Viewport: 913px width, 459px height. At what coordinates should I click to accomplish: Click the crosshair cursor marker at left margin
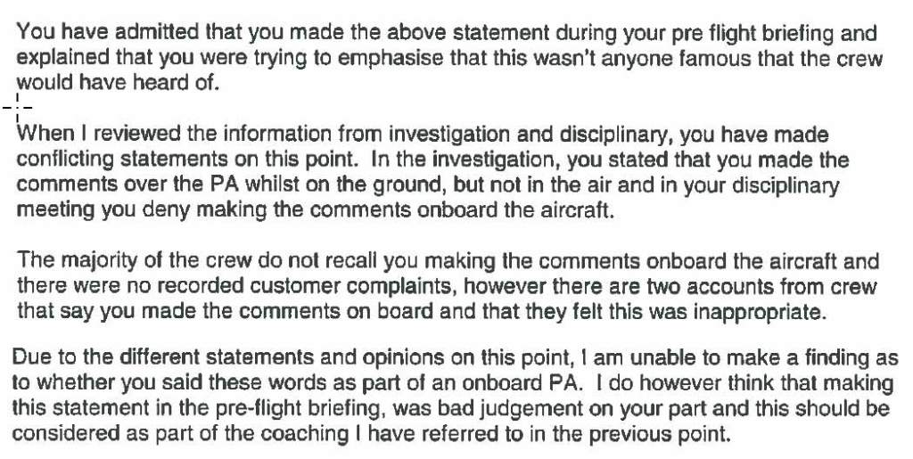click(x=18, y=107)
